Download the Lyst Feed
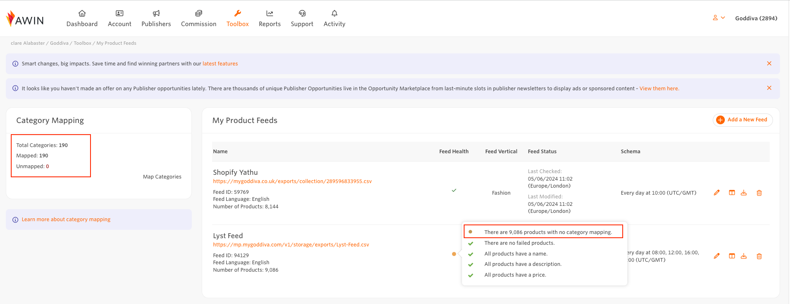790x304 pixels. click(744, 256)
